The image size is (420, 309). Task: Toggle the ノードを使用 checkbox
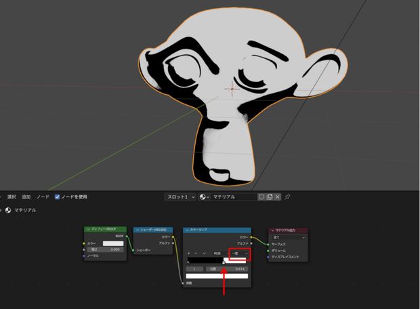[57, 197]
